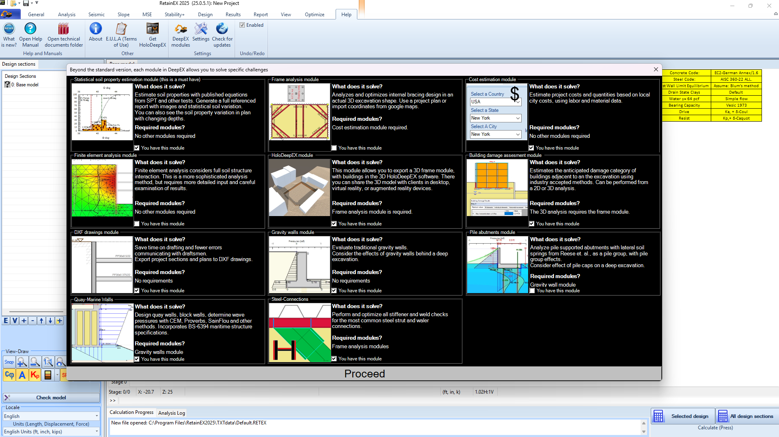This screenshot has height=437, width=779.
Task: Toggle Gravity walls module checkbox
Action: (334, 291)
